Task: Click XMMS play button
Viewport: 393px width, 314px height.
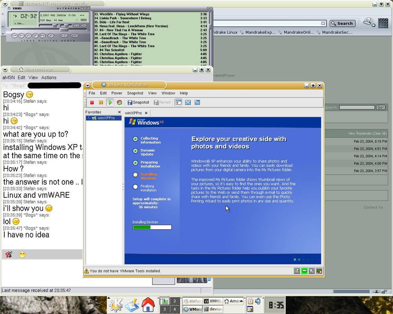Action: click(21, 36)
